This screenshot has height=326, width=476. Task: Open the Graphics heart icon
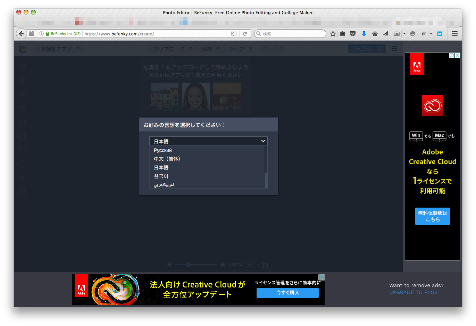point(23,150)
